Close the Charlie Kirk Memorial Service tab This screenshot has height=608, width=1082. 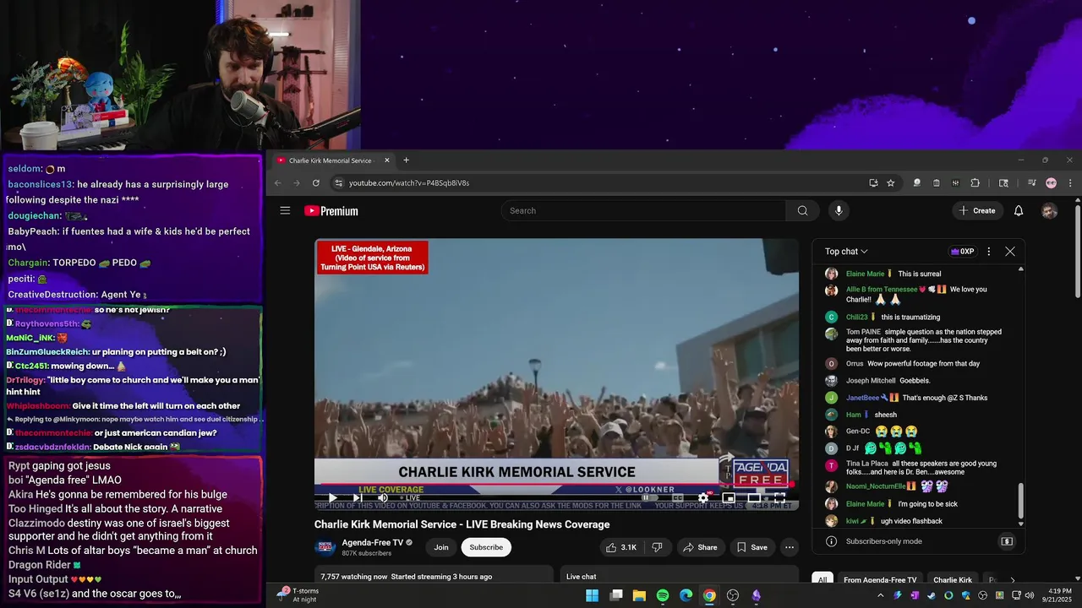pyautogui.click(x=387, y=160)
